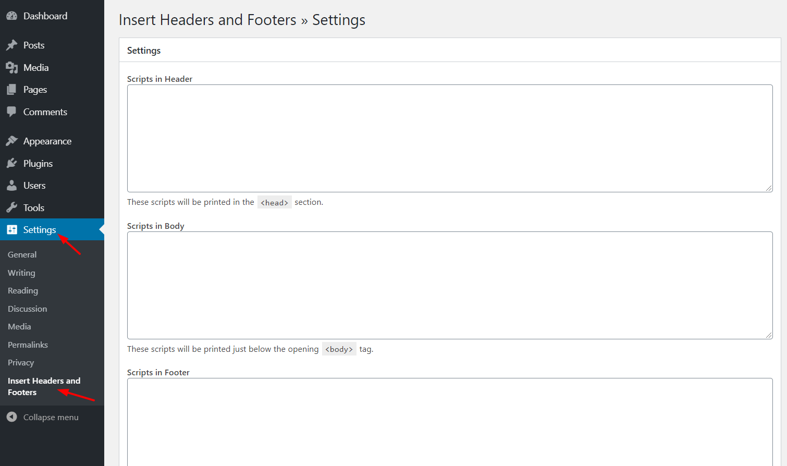Open Insert Headers and Footers submenu link

tap(44, 387)
